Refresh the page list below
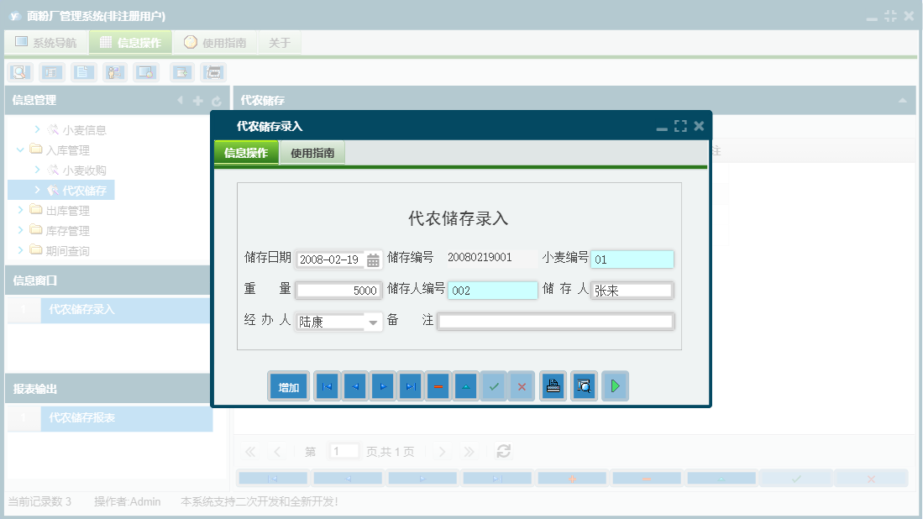The height and width of the screenshot is (519, 923). (502, 451)
